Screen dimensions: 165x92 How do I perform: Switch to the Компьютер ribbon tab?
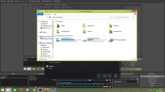[x=48, y=14]
